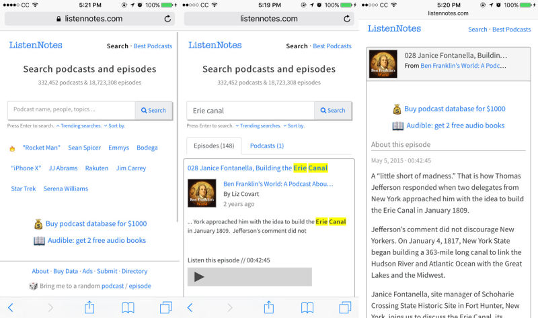The width and height of the screenshot is (538, 318).
Task: Select trending search JJ Abrams
Action: tap(63, 168)
